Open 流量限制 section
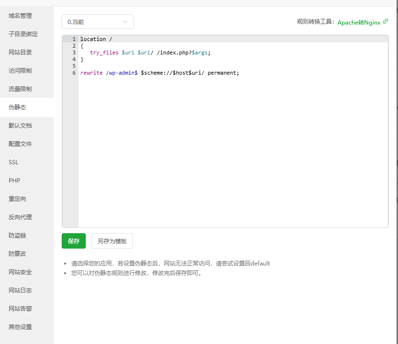 pos(20,89)
